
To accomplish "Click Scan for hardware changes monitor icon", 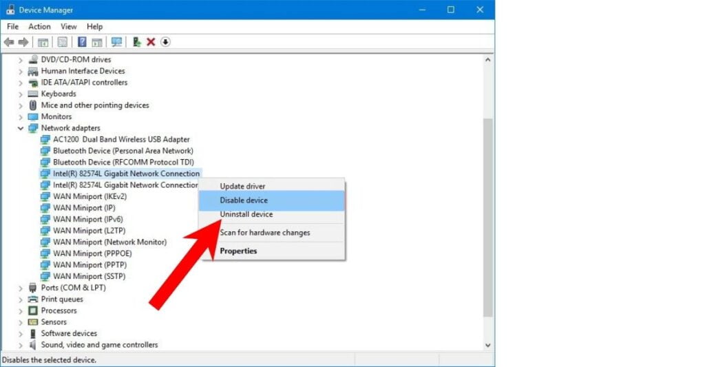I will pyautogui.click(x=117, y=42).
